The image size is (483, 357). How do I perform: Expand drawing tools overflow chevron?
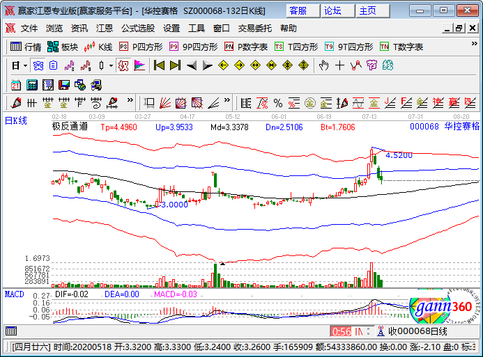pos(130,100)
